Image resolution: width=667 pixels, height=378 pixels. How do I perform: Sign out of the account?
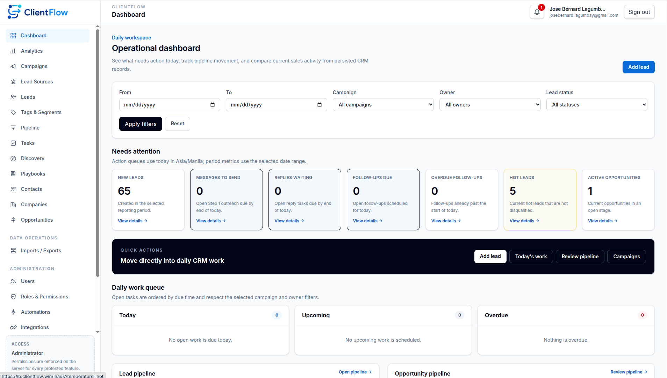coord(639,12)
